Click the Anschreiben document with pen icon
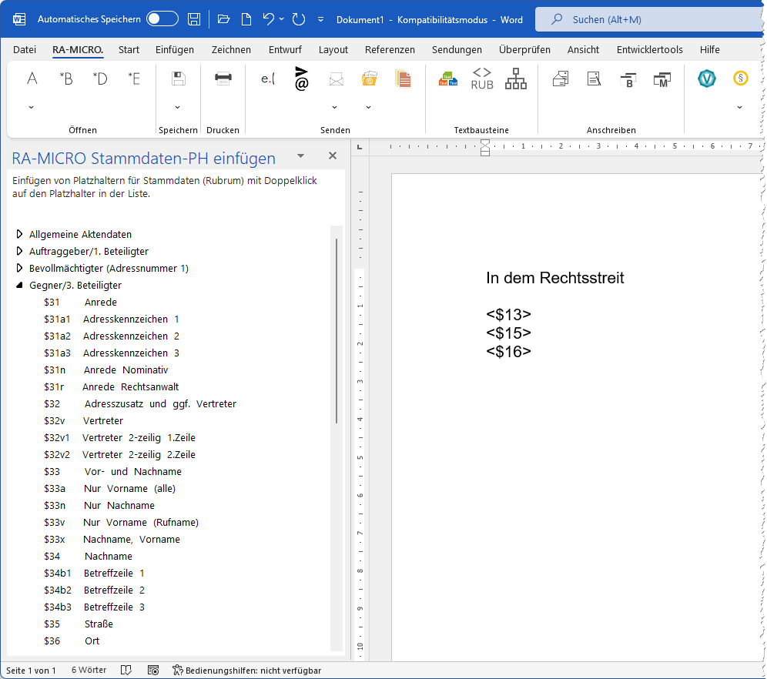 pos(594,79)
